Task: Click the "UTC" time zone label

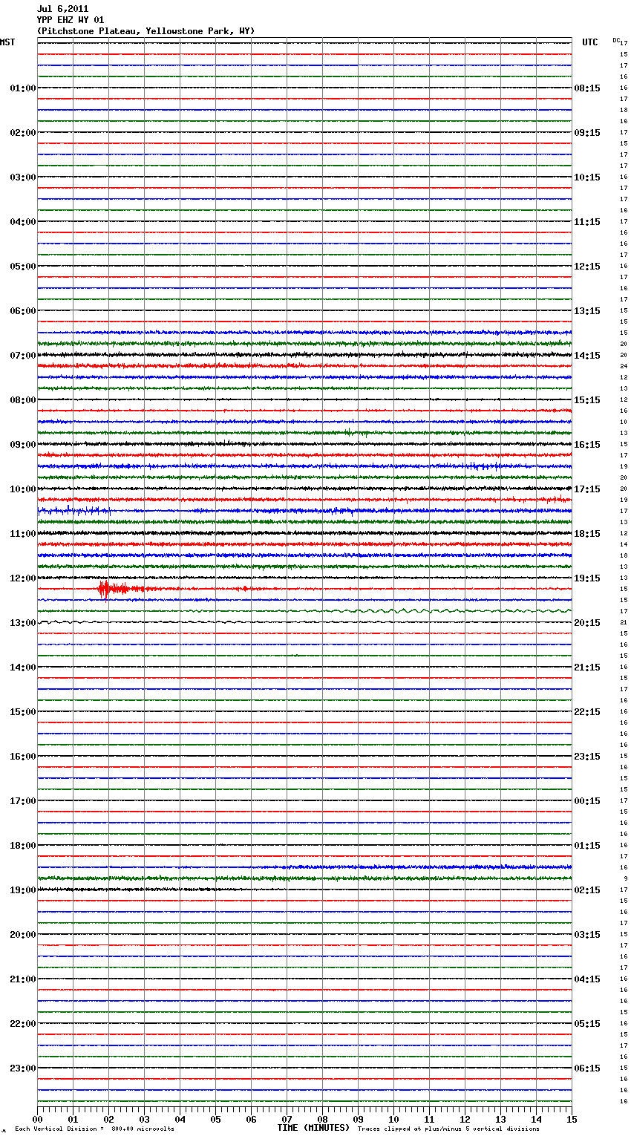Action: [590, 42]
